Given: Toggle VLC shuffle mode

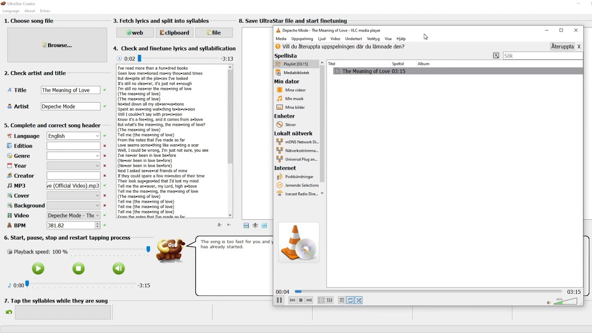Looking at the screenshot, I should point(359,300).
